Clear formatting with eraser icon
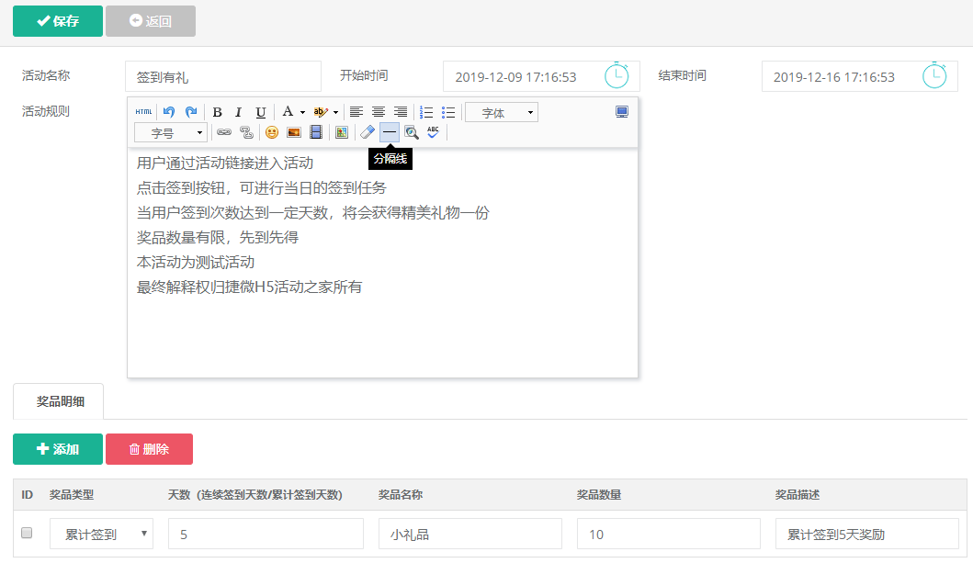Screen dimensions: 973x563 368,132
